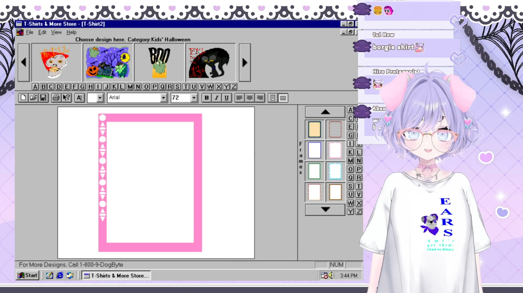The width and height of the screenshot is (523, 293).
Task: Click the Save disk icon
Action: (x=43, y=98)
